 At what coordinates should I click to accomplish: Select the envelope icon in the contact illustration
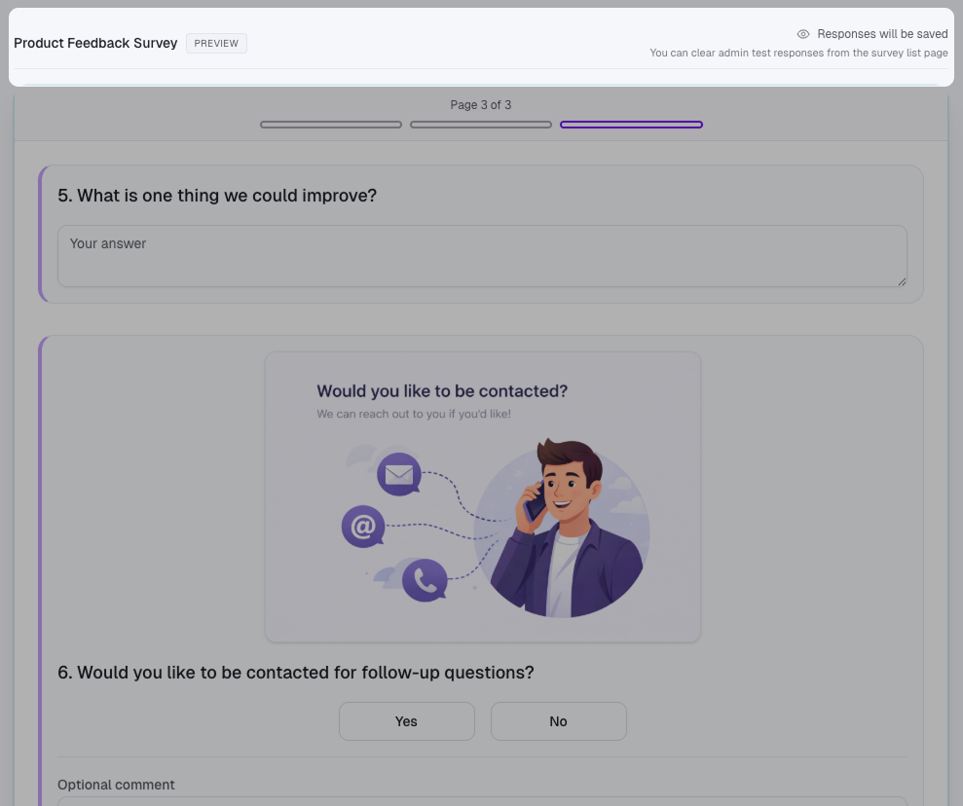point(399,475)
